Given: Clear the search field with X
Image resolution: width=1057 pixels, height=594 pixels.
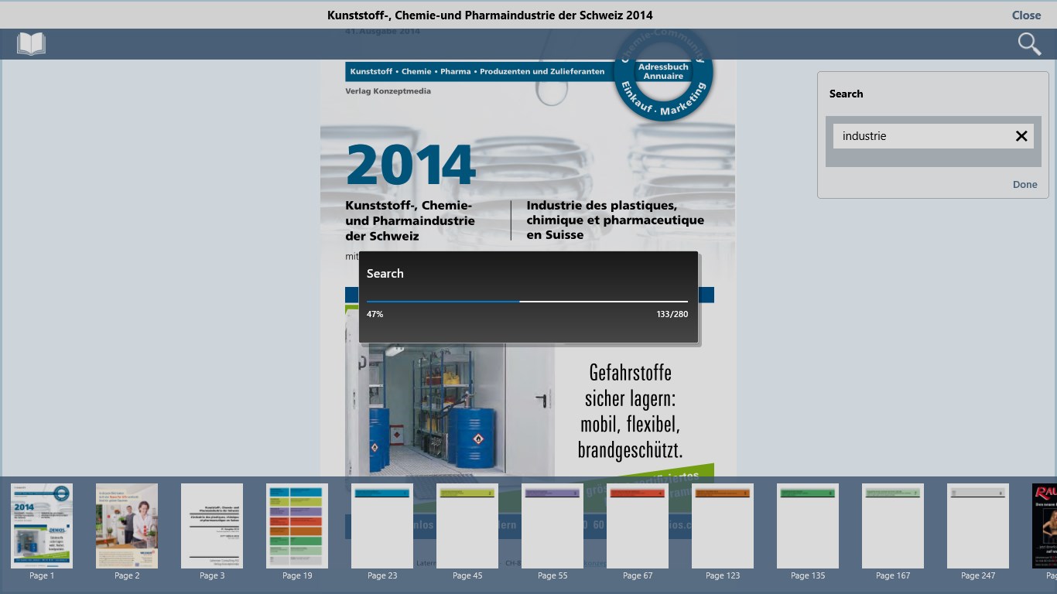Looking at the screenshot, I should click(x=1021, y=136).
